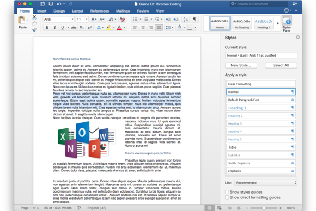Toggle Italic formatting
The width and height of the screenshot is (316, 211).
[54, 28]
